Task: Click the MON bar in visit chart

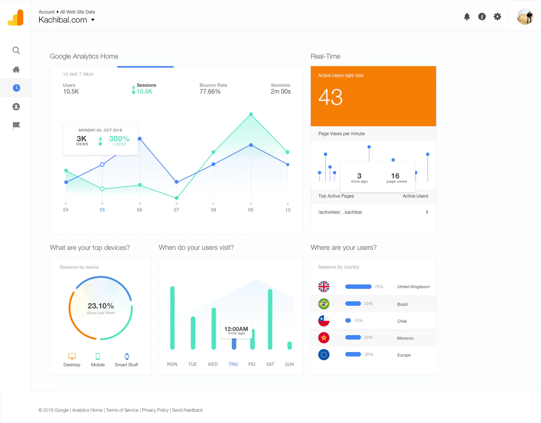Action: [x=172, y=318]
